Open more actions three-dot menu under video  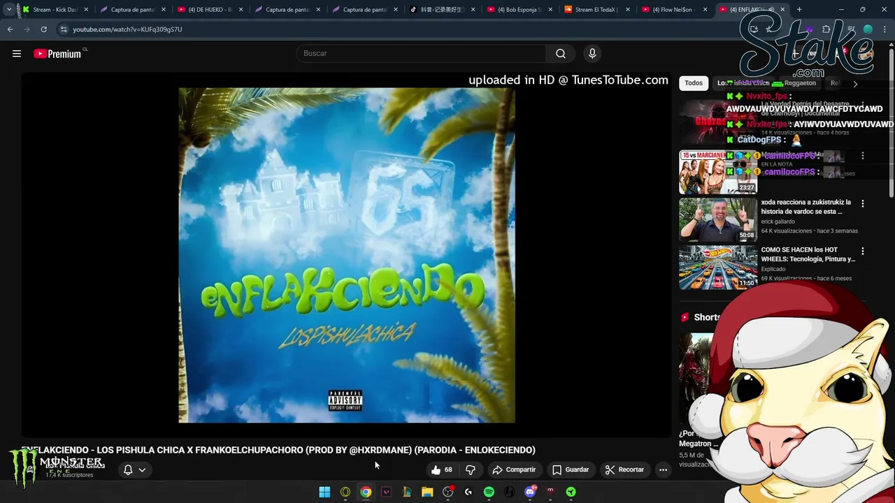point(663,469)
